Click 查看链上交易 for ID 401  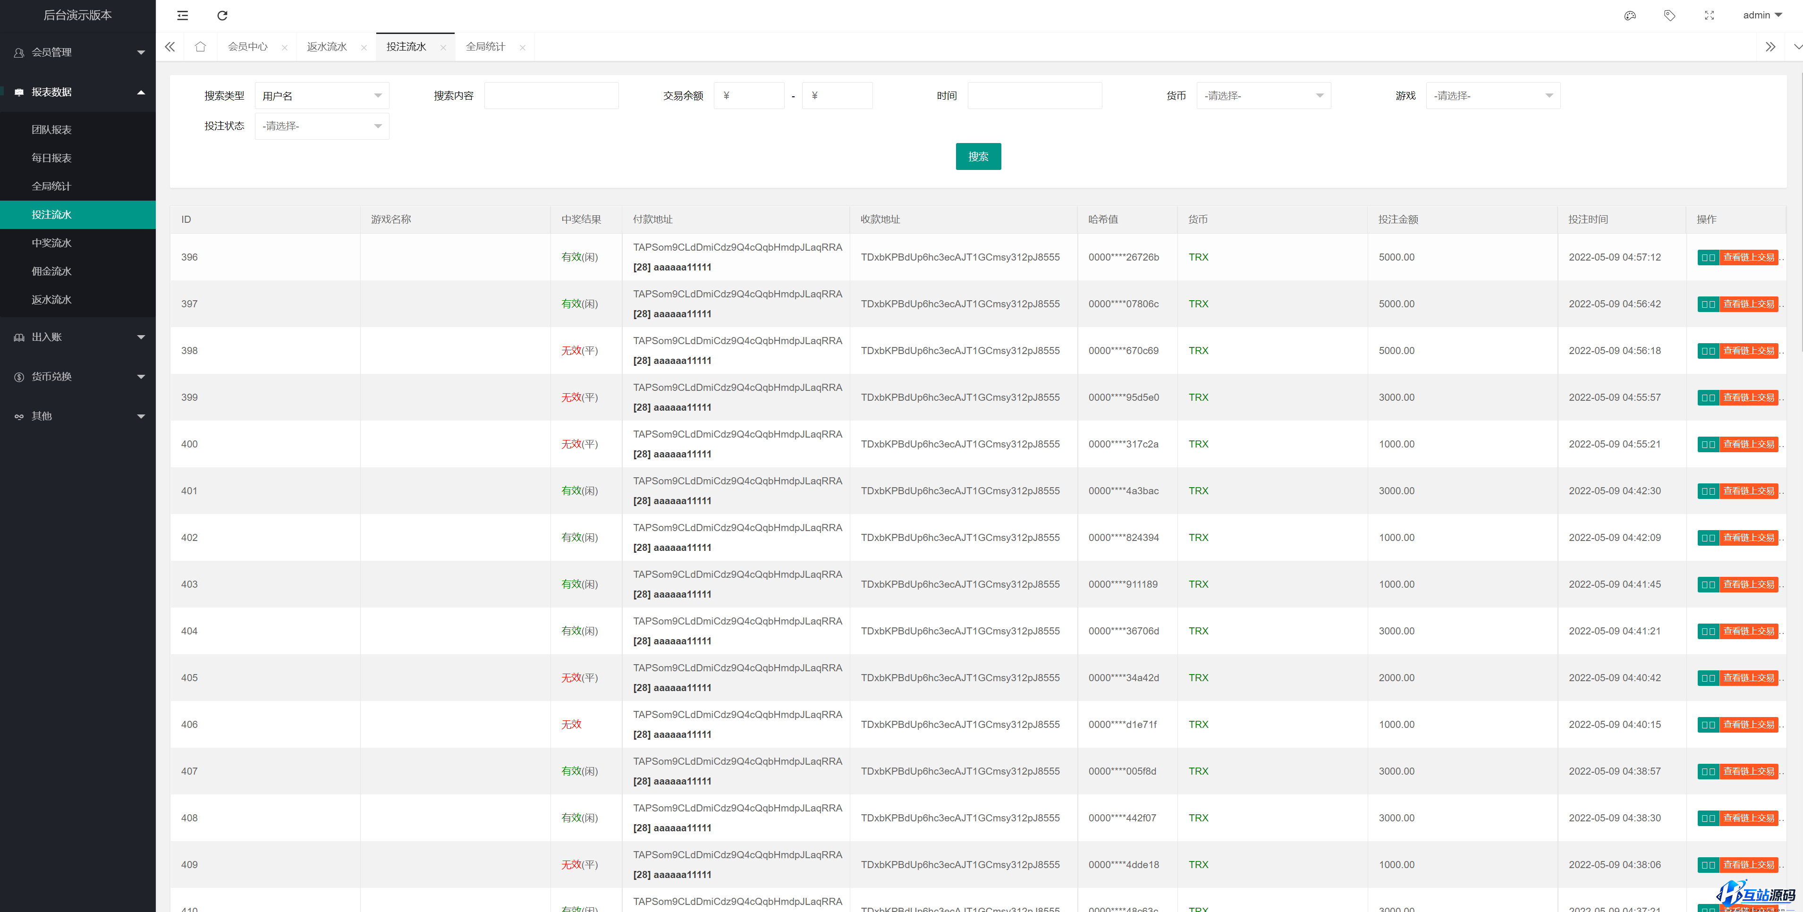(1748, 491)
